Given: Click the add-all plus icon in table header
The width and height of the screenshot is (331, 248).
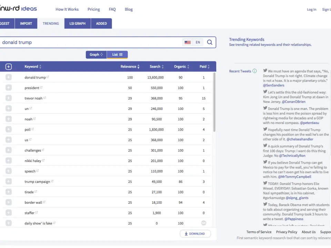Looking at the screenshot, I should [8, 66].
